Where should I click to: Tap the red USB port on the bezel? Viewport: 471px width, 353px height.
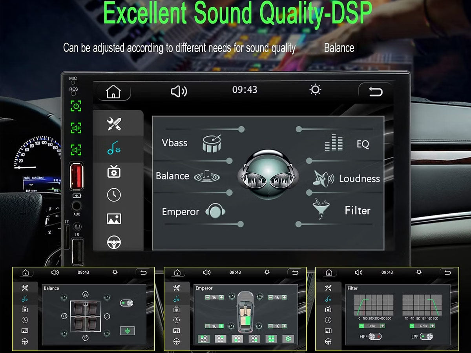(76, 176)
